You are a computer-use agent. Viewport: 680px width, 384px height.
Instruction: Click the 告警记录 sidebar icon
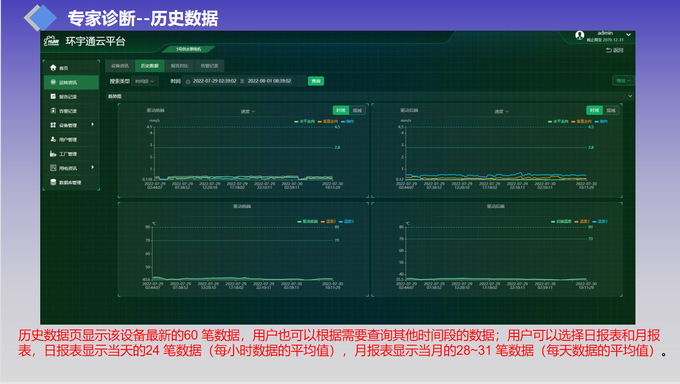[x=53, y=111]
